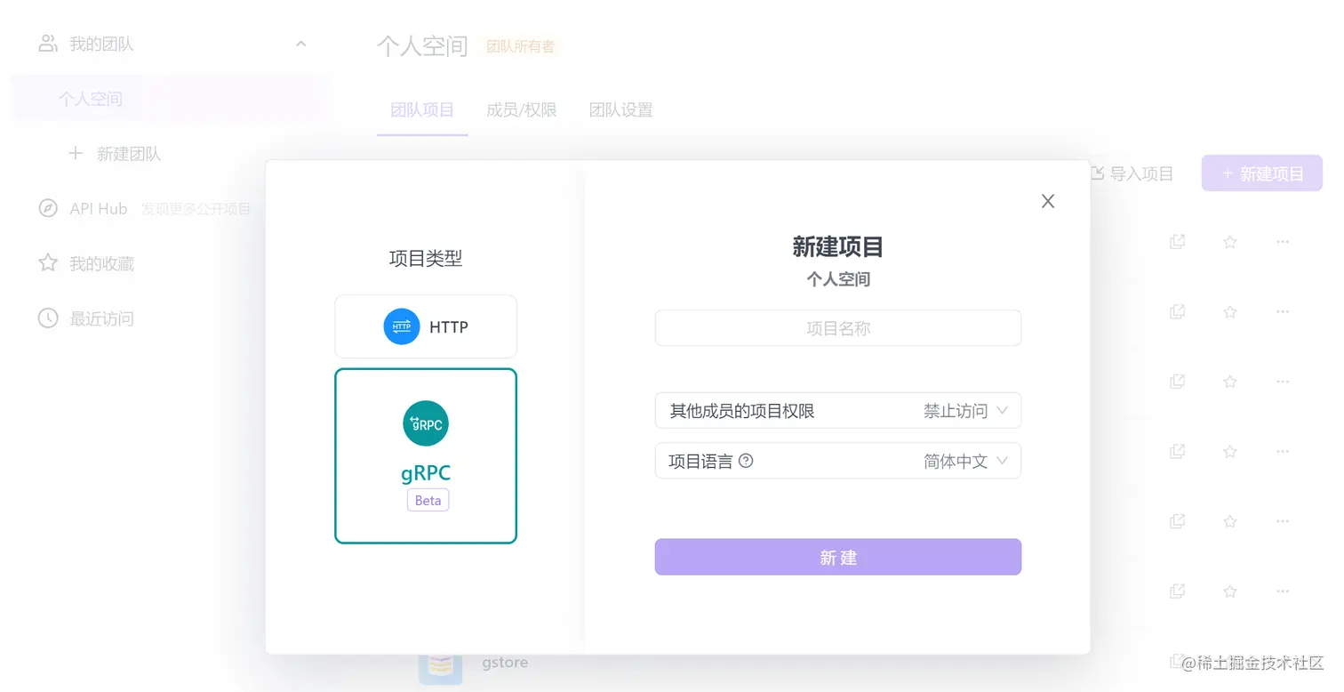
Task: Click the API Hub compass icon
Action: (x=48, y=209)
